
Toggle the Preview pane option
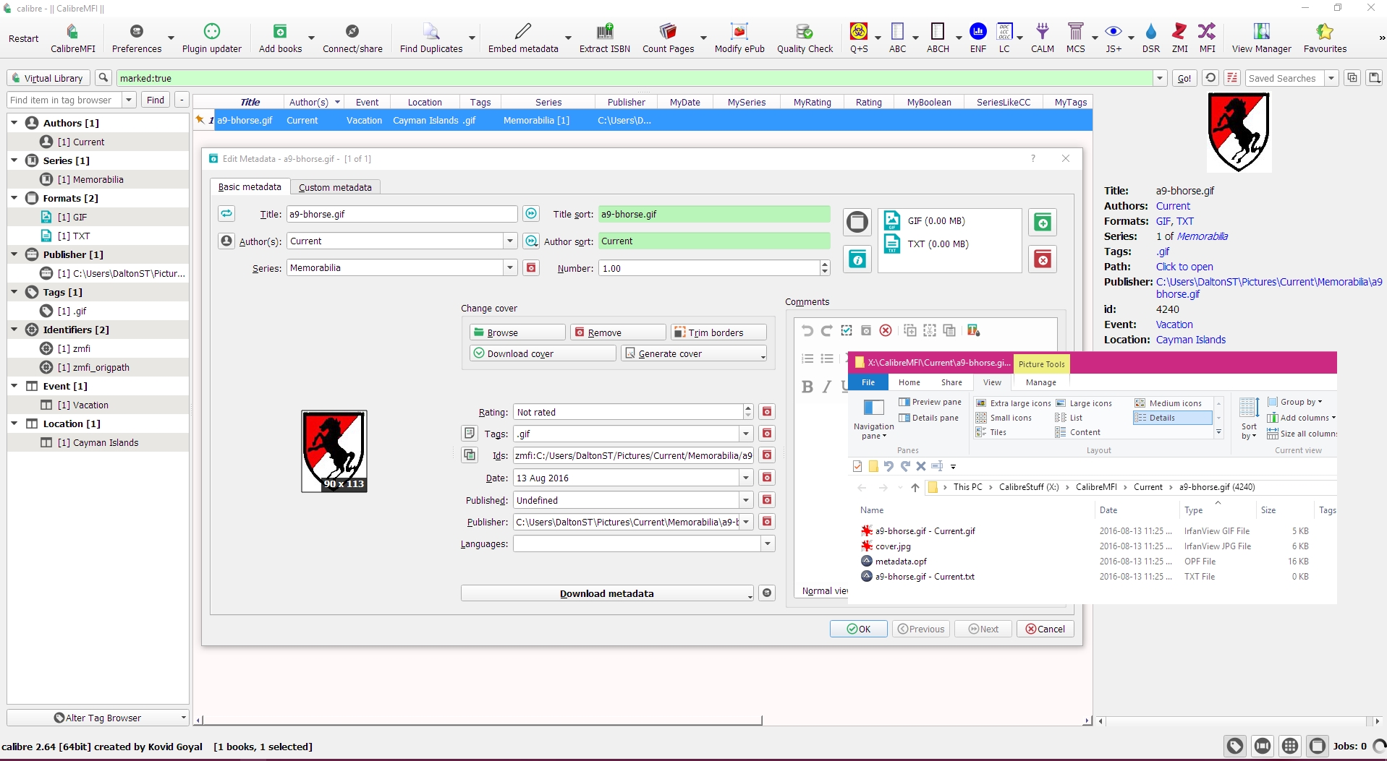click(930, 402)
